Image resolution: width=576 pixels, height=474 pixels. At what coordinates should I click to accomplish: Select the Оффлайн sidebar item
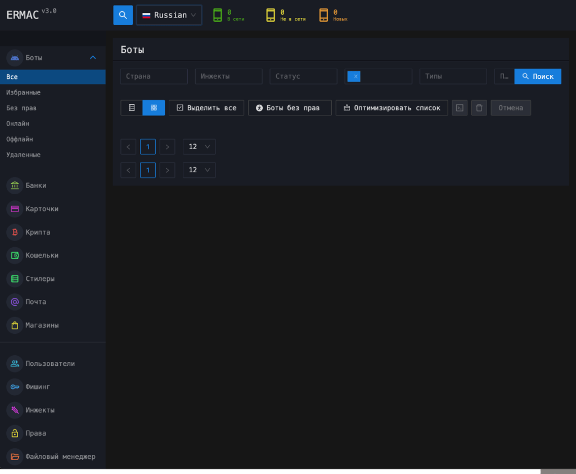pos(20,139)
